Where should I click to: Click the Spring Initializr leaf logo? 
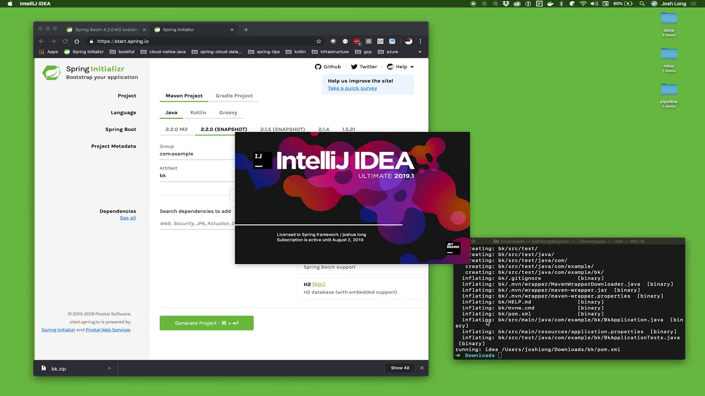click(x=51, y=73)
